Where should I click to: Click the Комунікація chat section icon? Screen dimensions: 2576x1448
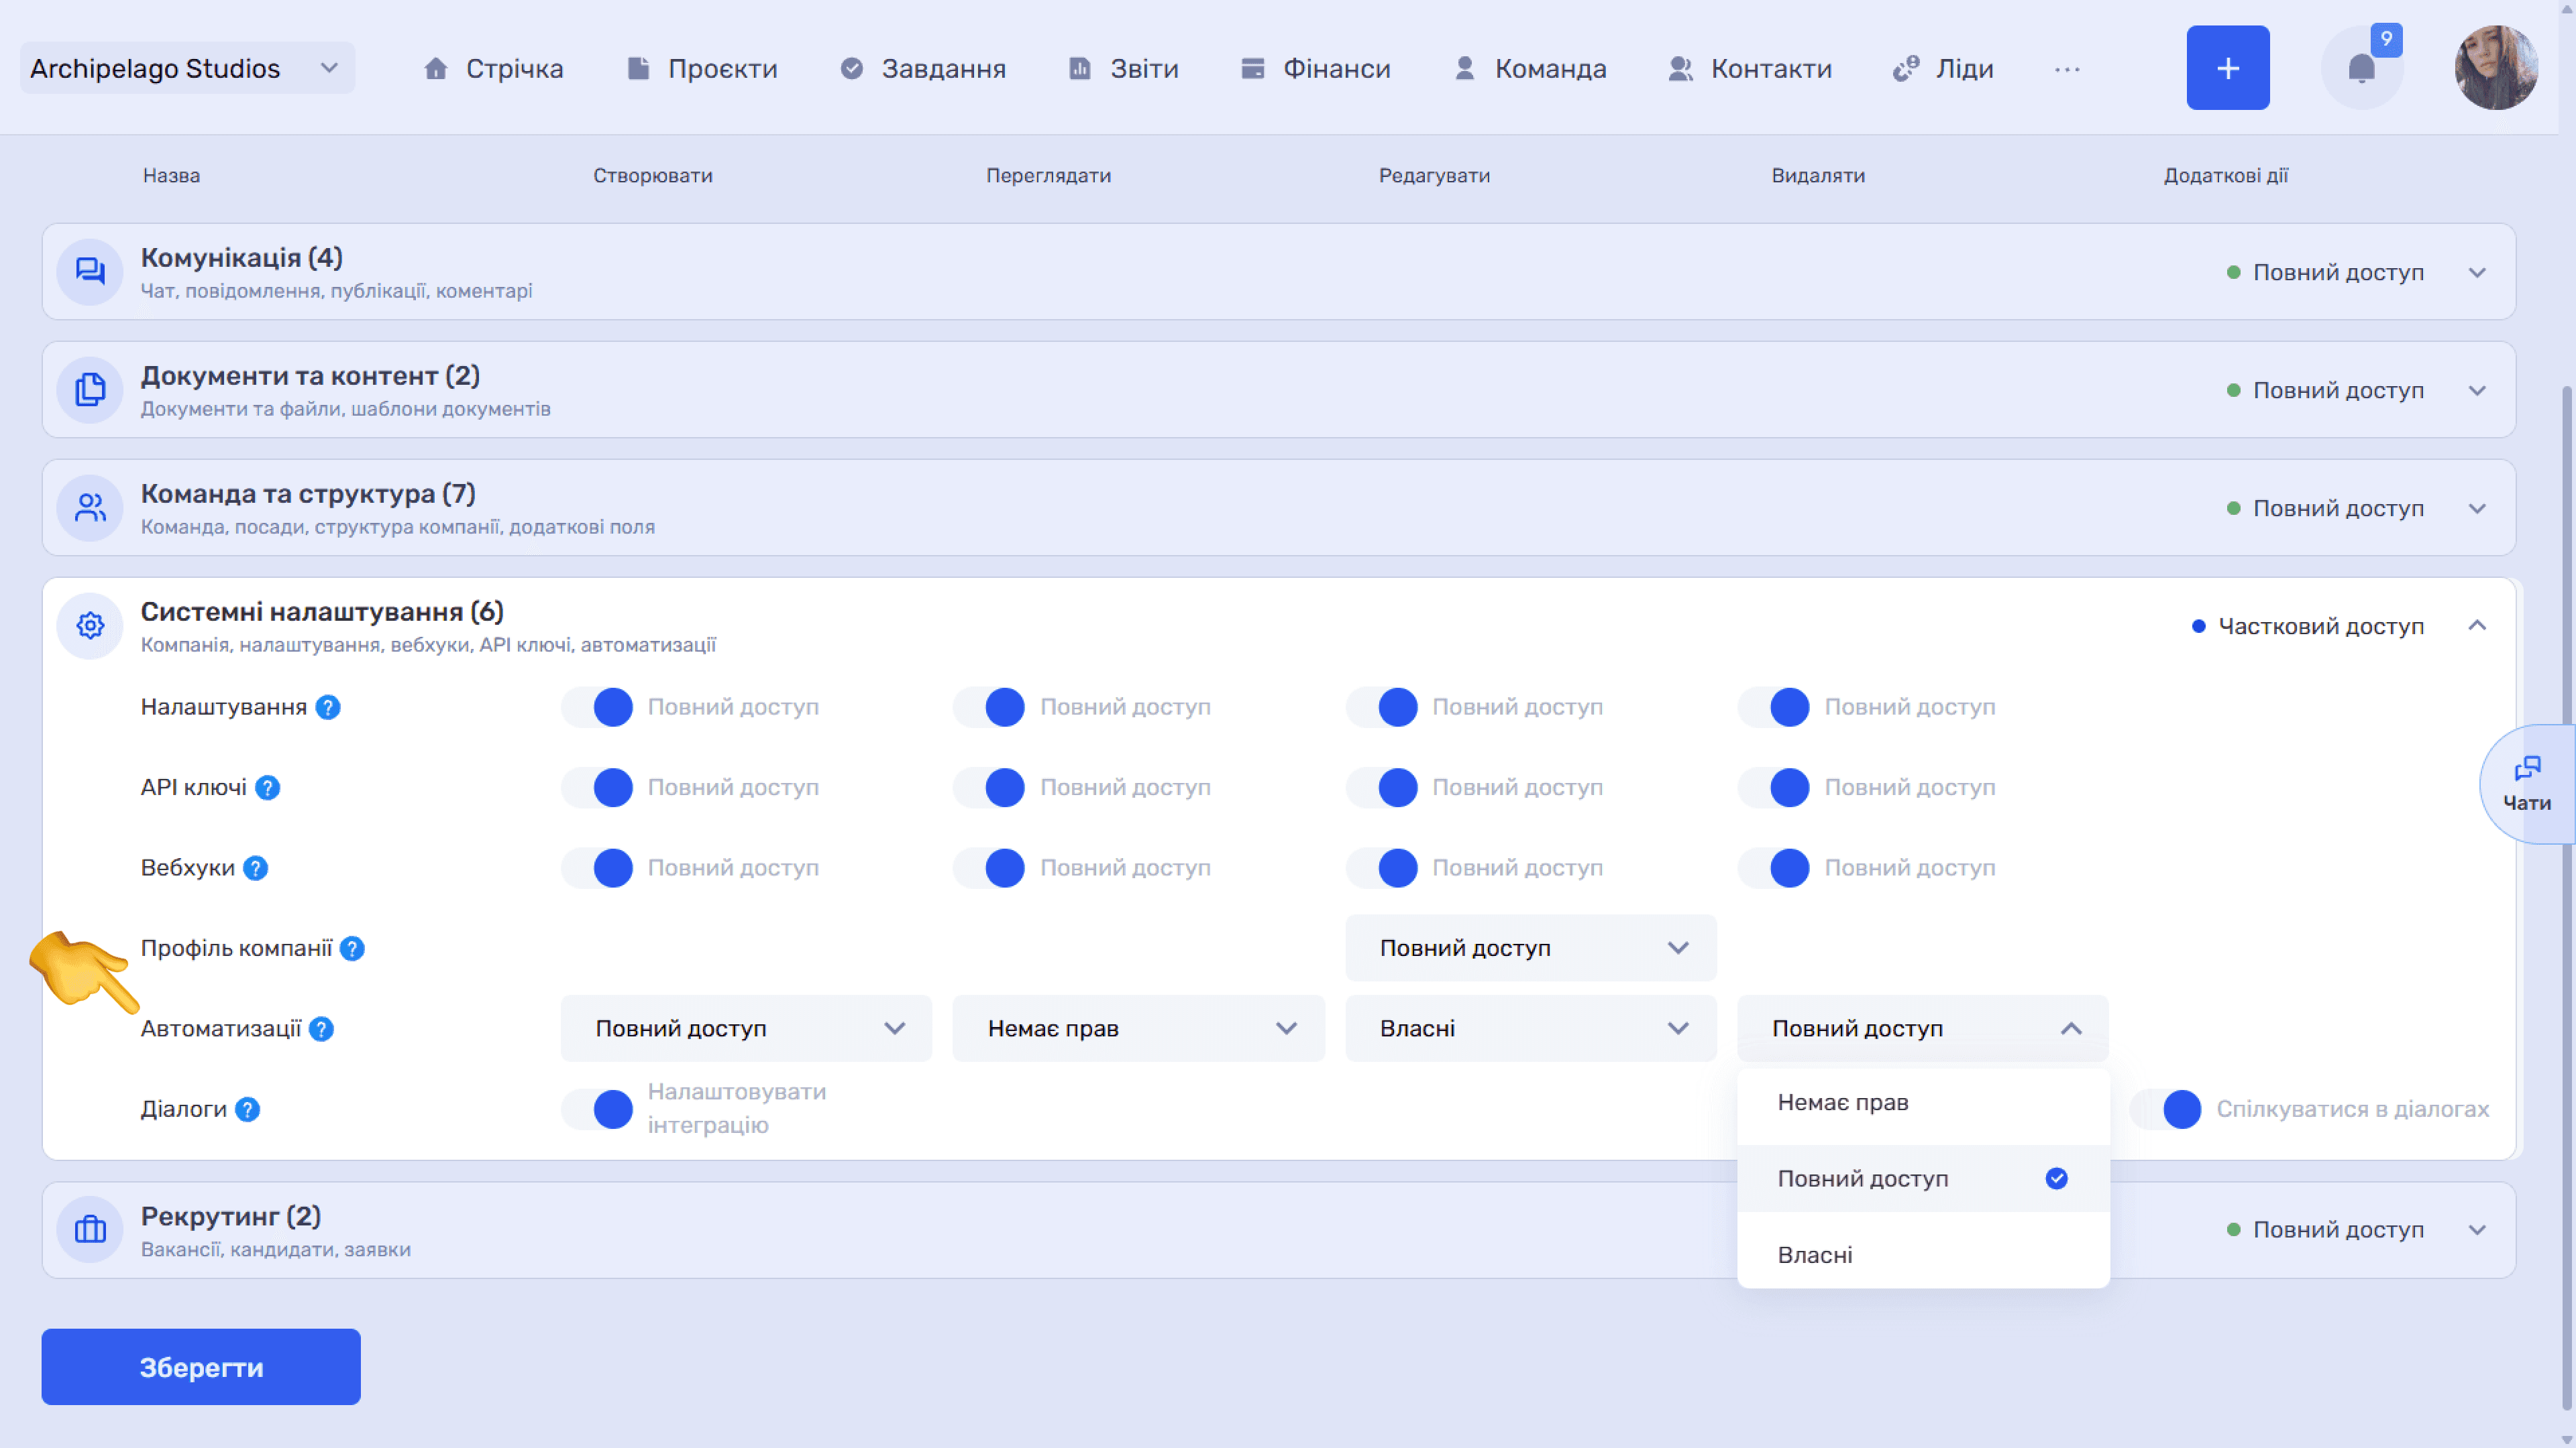point(90,271)
